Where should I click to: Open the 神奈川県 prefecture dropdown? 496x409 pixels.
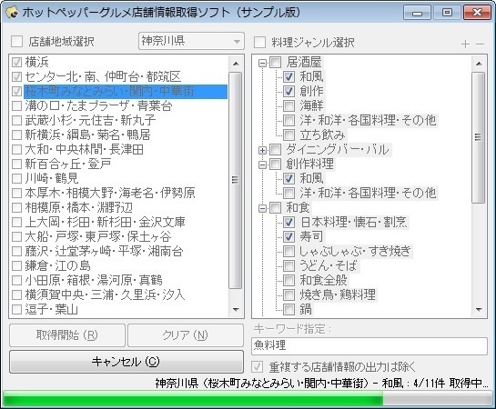point(191,41)
